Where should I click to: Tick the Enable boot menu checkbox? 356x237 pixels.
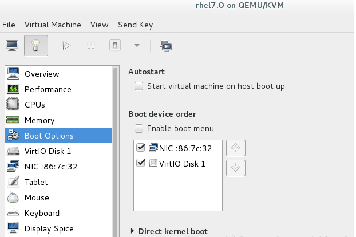click(x=139, y=128)
